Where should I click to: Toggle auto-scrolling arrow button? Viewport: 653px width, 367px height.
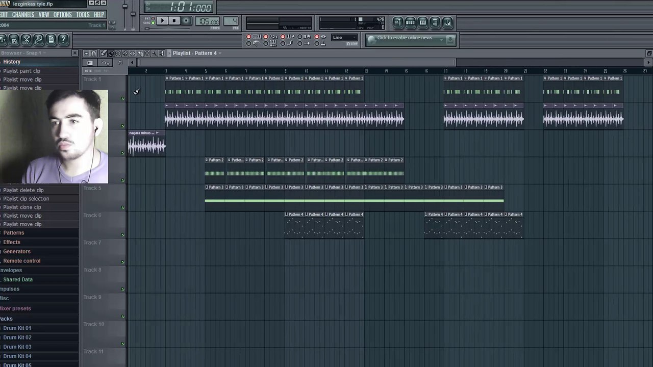[299, 43]
